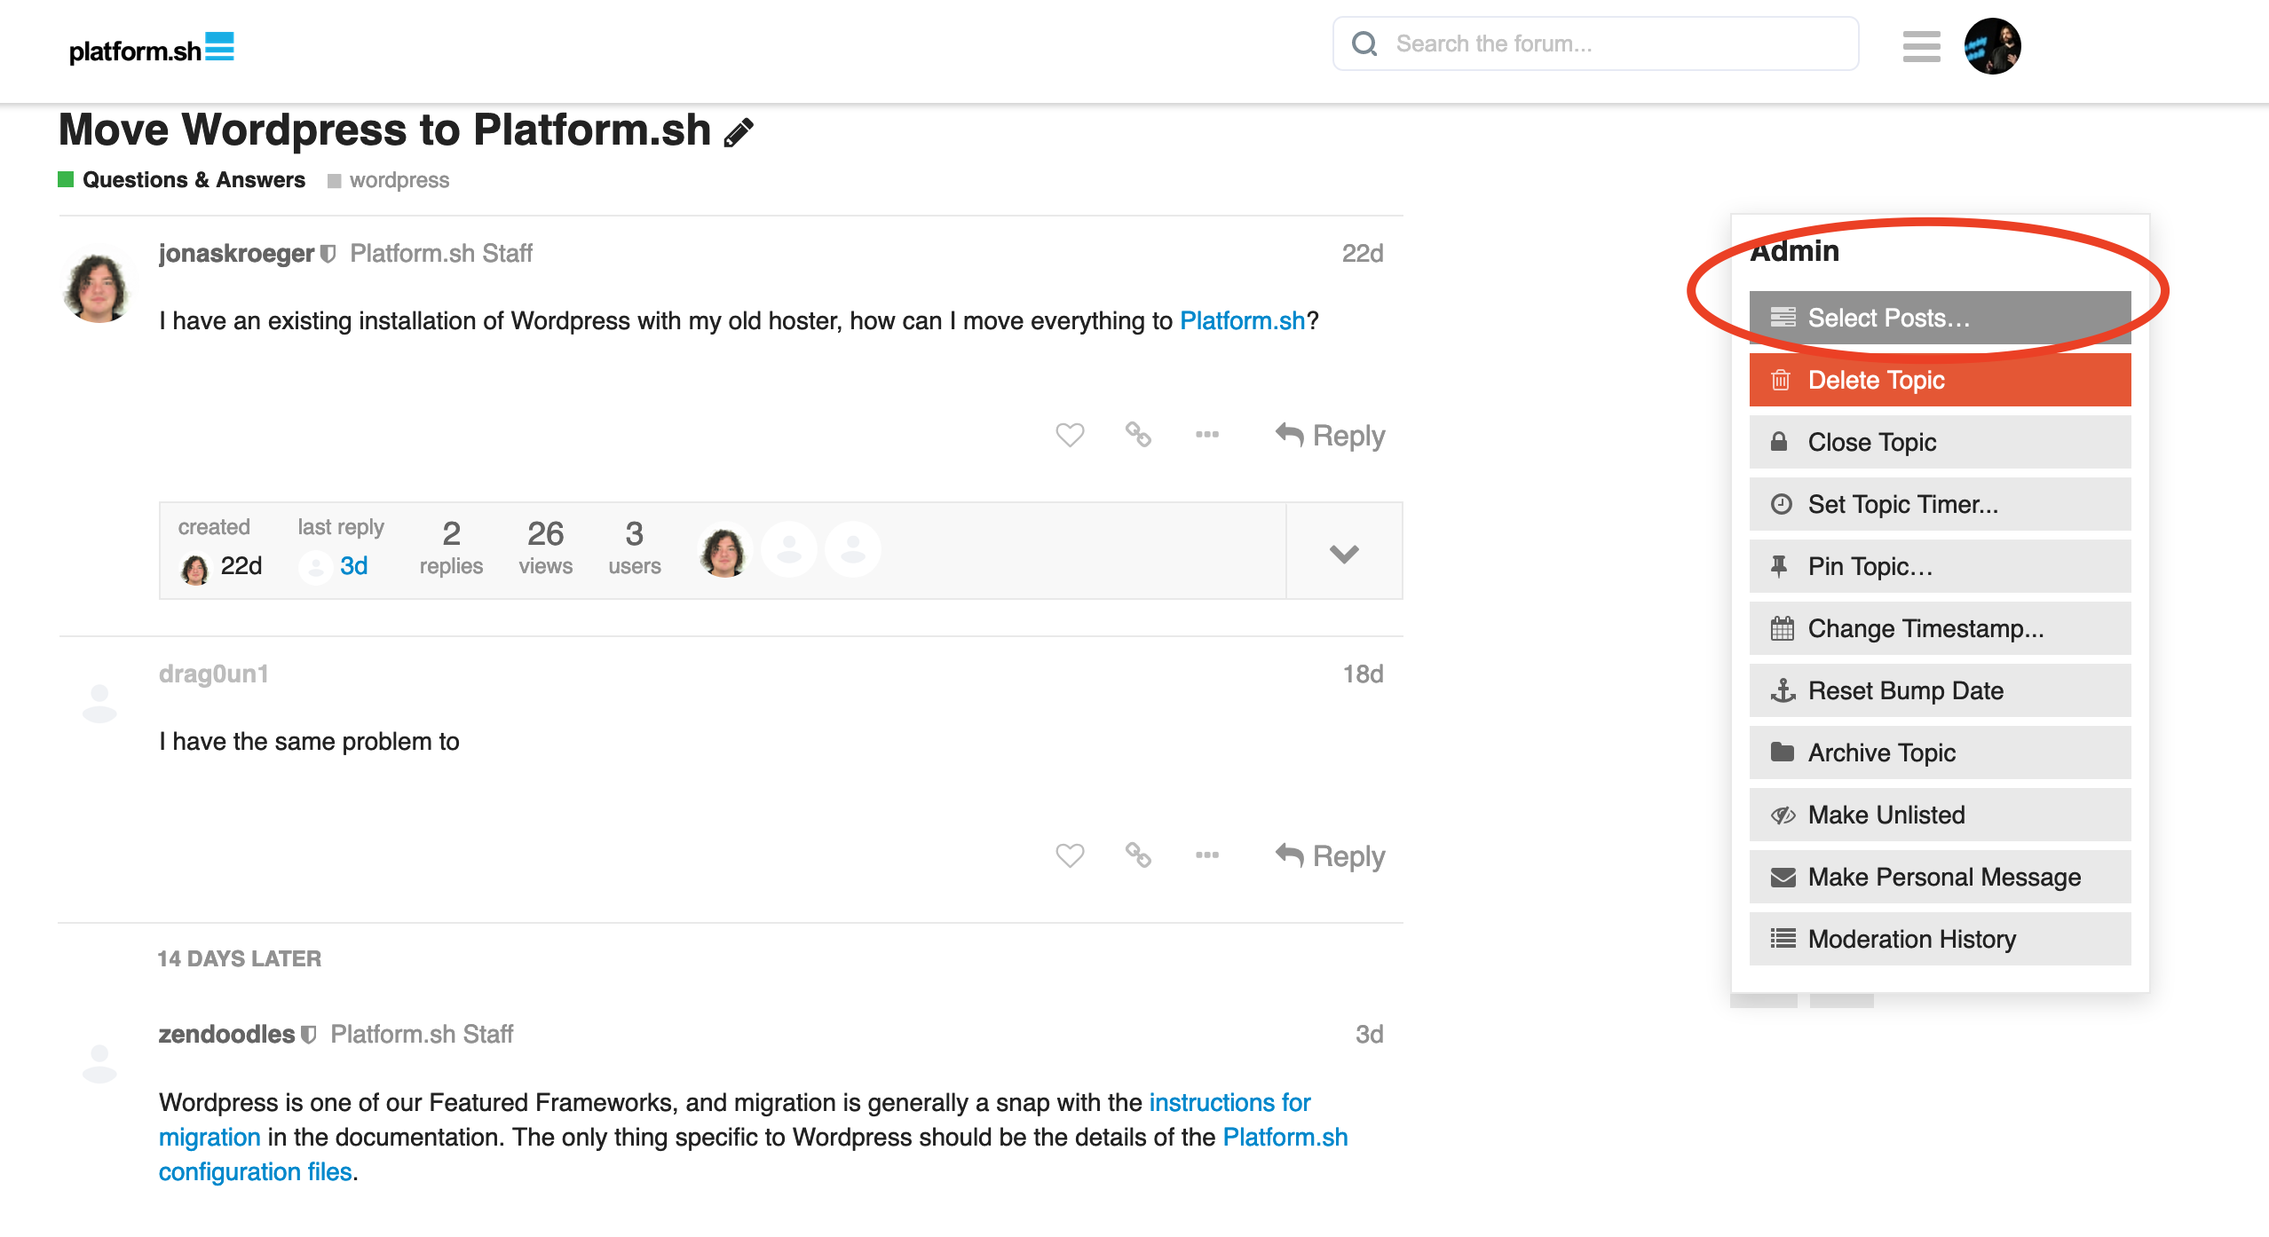Click the 3d timestamp on zendoodles' post
This screenshot has height=1237, width=2269.
(x=1369, y=1035)
